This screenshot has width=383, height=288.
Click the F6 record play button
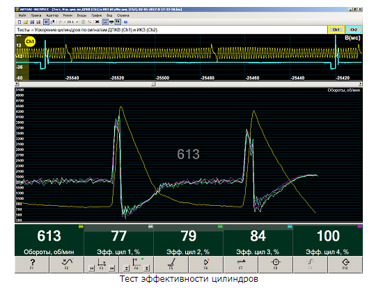coord(206,264)
